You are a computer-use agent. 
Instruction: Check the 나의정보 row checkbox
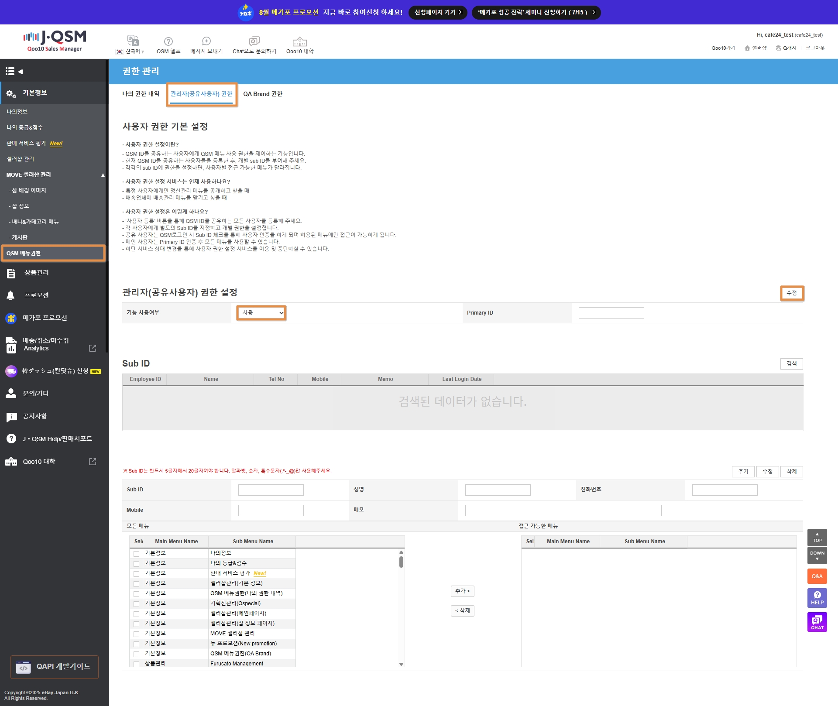coord(137,554)
